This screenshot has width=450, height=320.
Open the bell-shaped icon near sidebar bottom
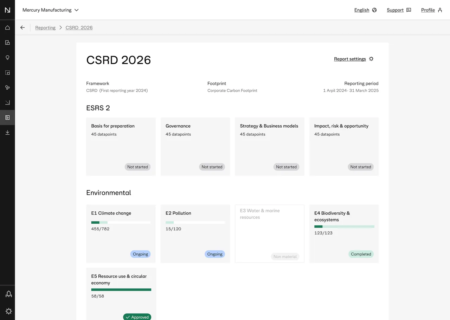point(9,294)
